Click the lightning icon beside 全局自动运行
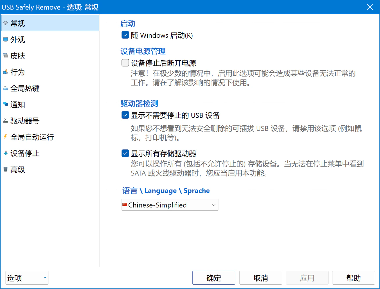The image size is (380, 289). coord(6,137)
